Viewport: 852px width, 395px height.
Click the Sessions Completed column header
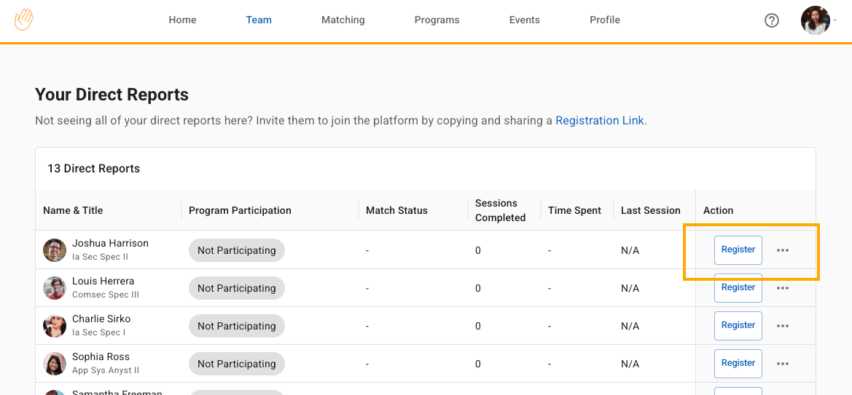[x=500, y=210]
